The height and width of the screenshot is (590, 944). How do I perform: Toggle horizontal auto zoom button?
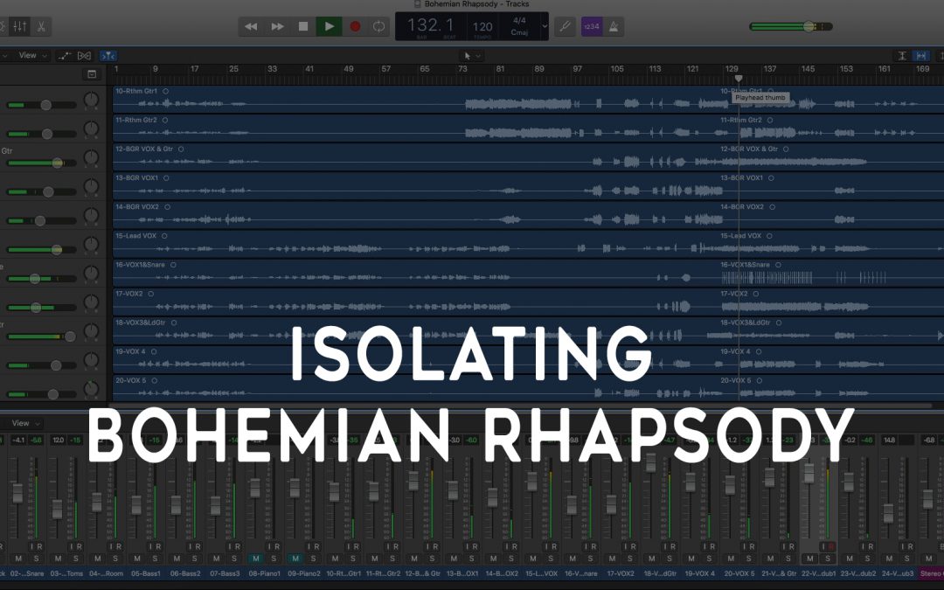(920, 55)
